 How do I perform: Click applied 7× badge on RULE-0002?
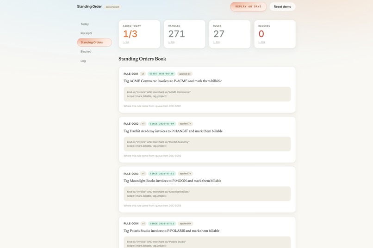click(x=185, y=124)
